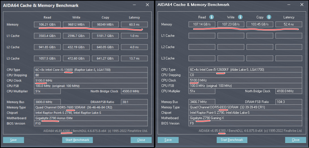
Task: Click the Copy info icon in right window
Action: click(269, 17)
